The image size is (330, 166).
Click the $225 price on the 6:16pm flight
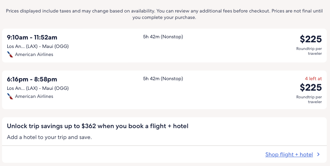[x=311, y=87]
